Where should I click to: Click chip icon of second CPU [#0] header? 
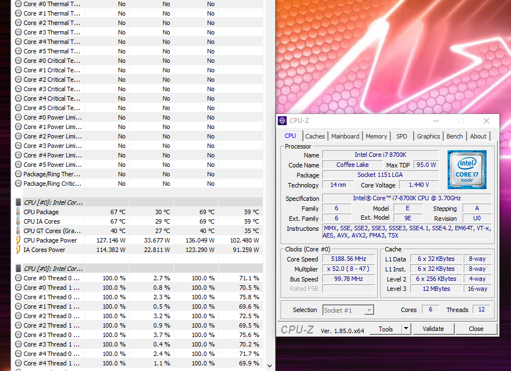coord(18,269)
